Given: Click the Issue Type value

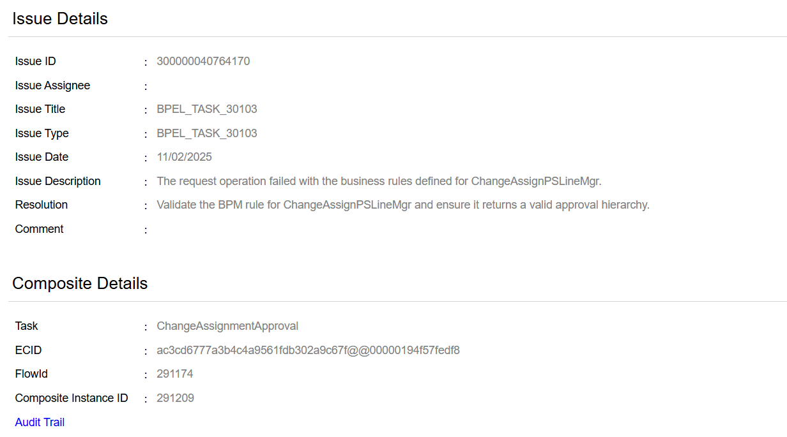Looking at the screenshot, I should pos(207,133).
